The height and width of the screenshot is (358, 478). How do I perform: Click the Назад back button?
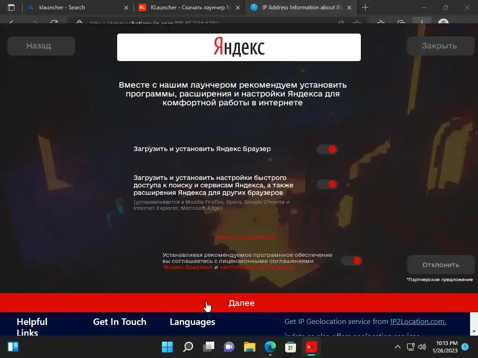(41, 46)
